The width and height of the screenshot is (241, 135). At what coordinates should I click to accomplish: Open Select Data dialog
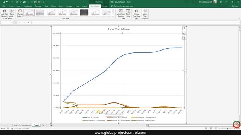(x=128, y=13)
